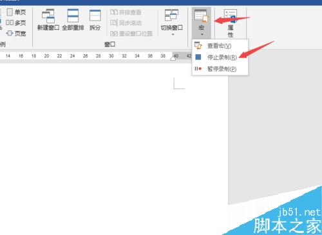Screen dimensions: 322x235
Task: Choose 查看宏(V) from the macro menu
Action: click(x=220, y=46)
